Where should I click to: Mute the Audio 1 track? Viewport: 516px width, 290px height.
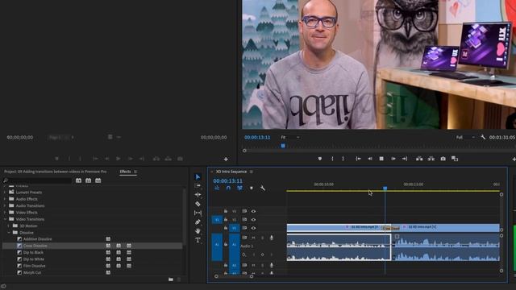point(253,238)
